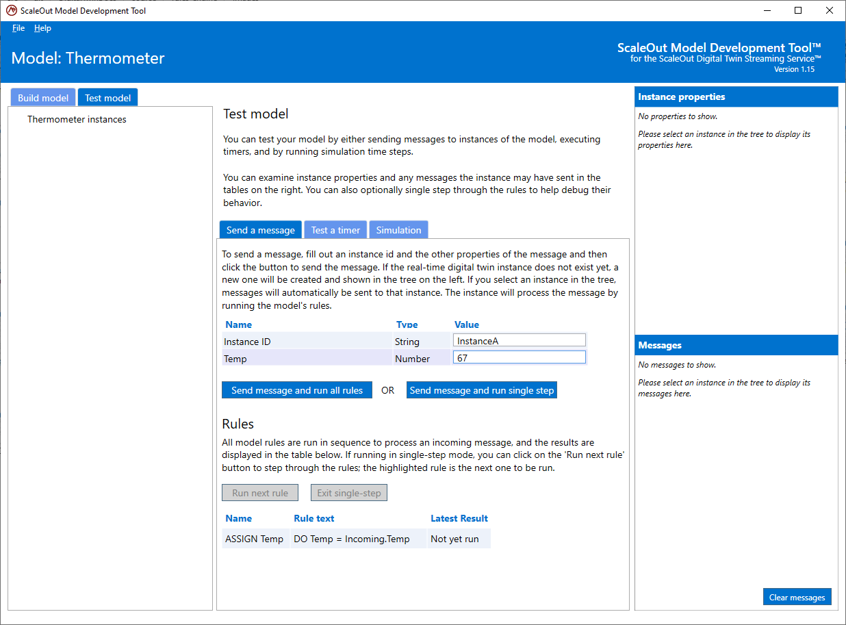Select the Test model tab
This screenshot has height=625, width=846.
coord(107,98)
